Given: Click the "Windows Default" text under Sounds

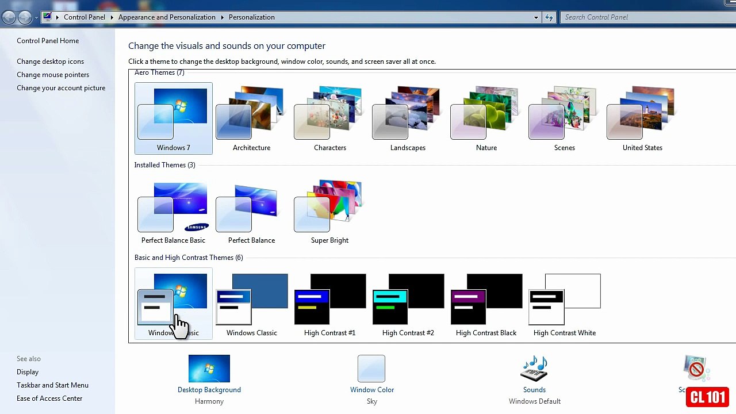Looking at the screenshot, I should [535, 401].
